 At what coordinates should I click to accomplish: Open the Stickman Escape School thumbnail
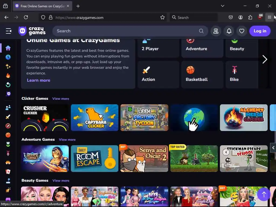244,158
